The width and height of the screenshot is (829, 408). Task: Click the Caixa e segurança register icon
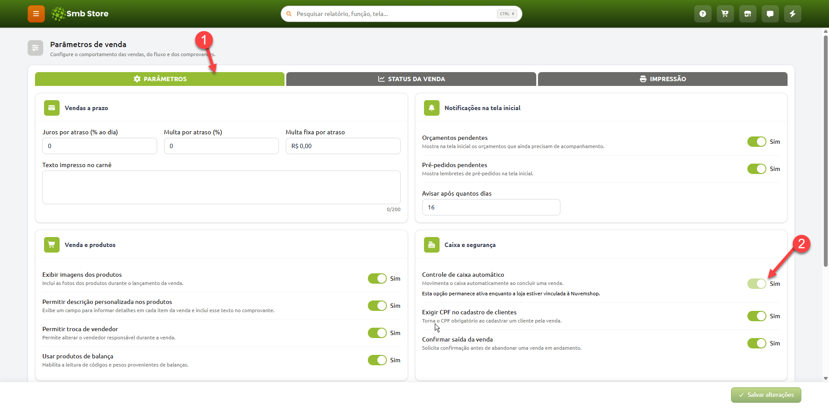point(432,245)
